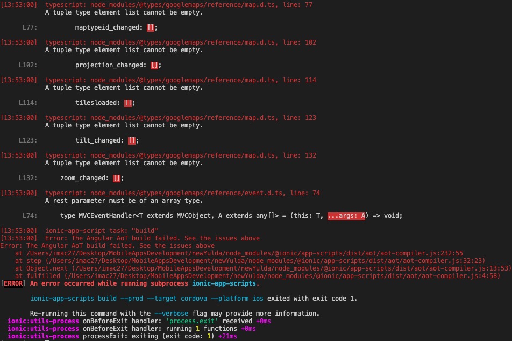Click the 'at step' aot-compiler.js:32:23 stack line
The image size is (512, 341).
point(250,261)
